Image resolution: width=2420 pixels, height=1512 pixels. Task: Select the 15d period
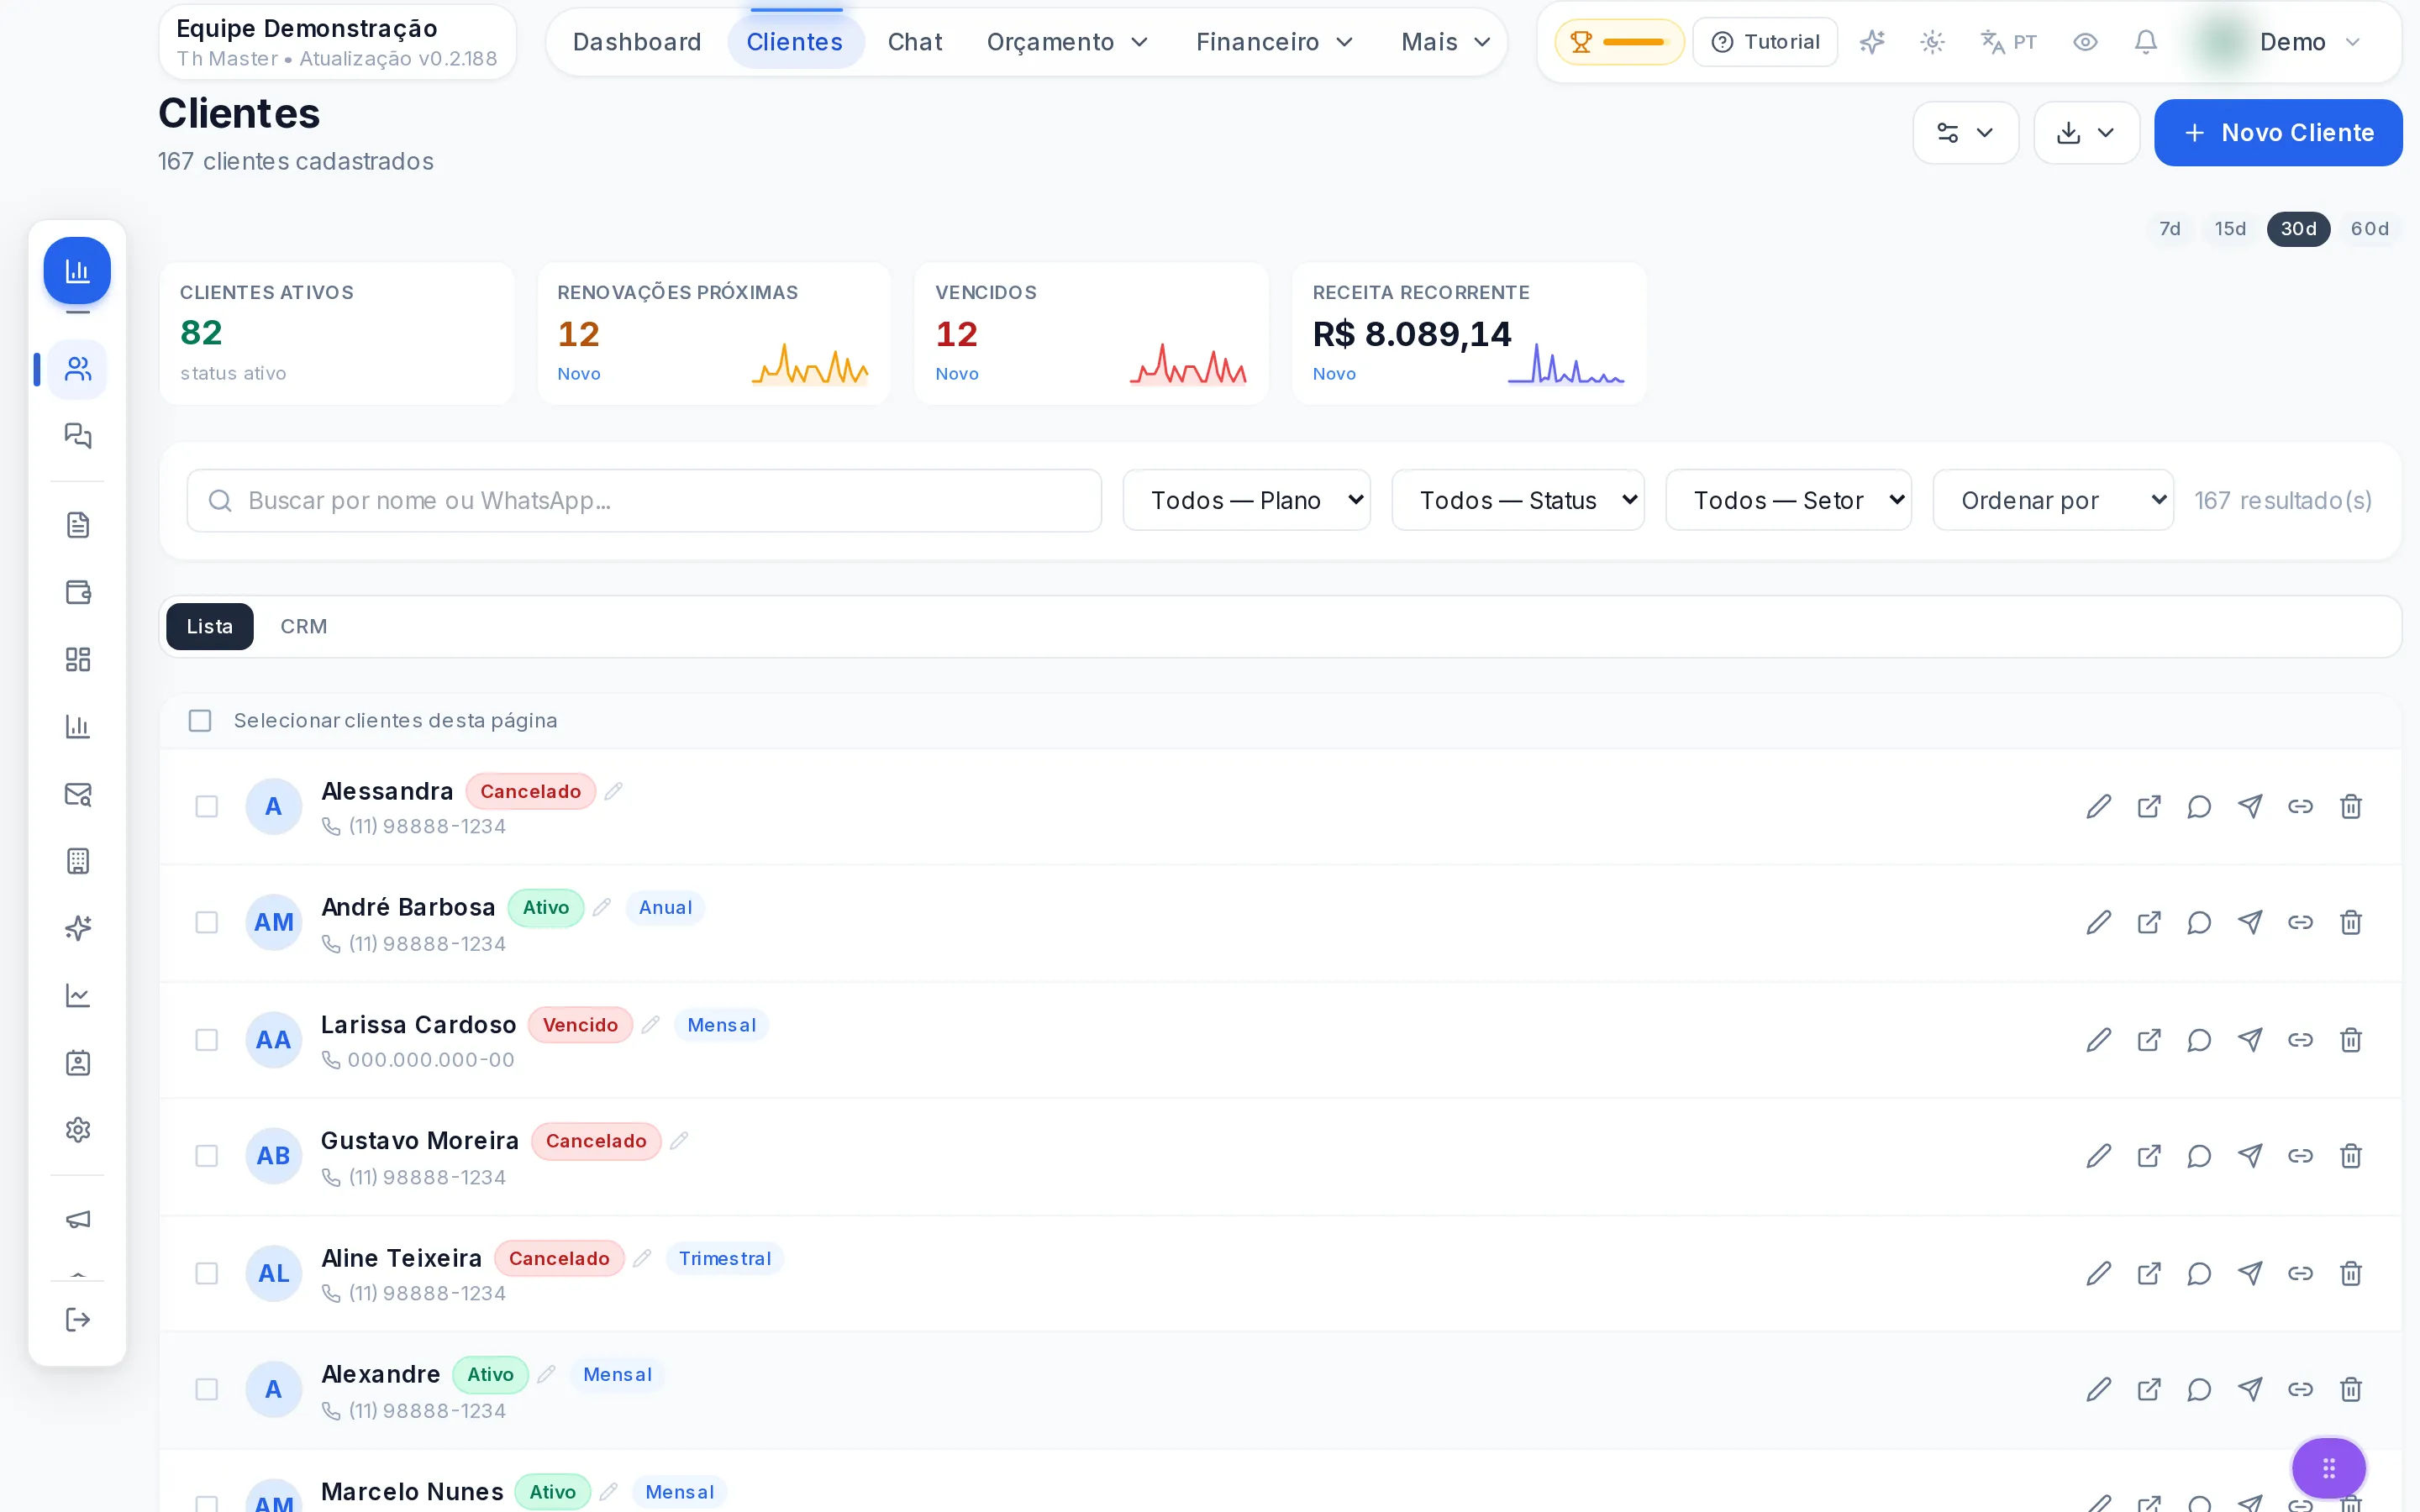point(2229,229)
